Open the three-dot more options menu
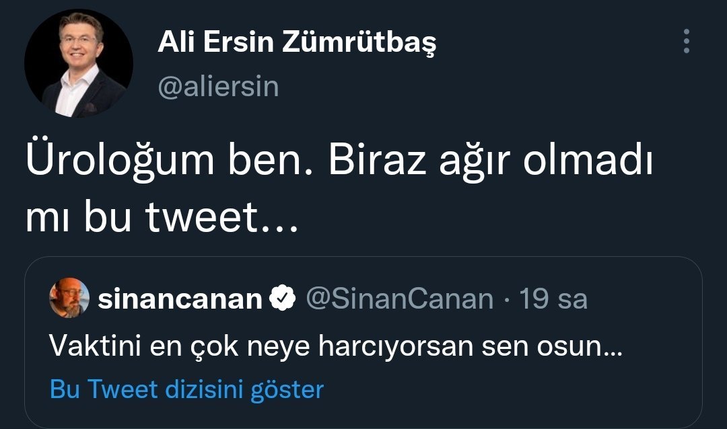Viewport: 727px width, 429px height. pos(686,42)
